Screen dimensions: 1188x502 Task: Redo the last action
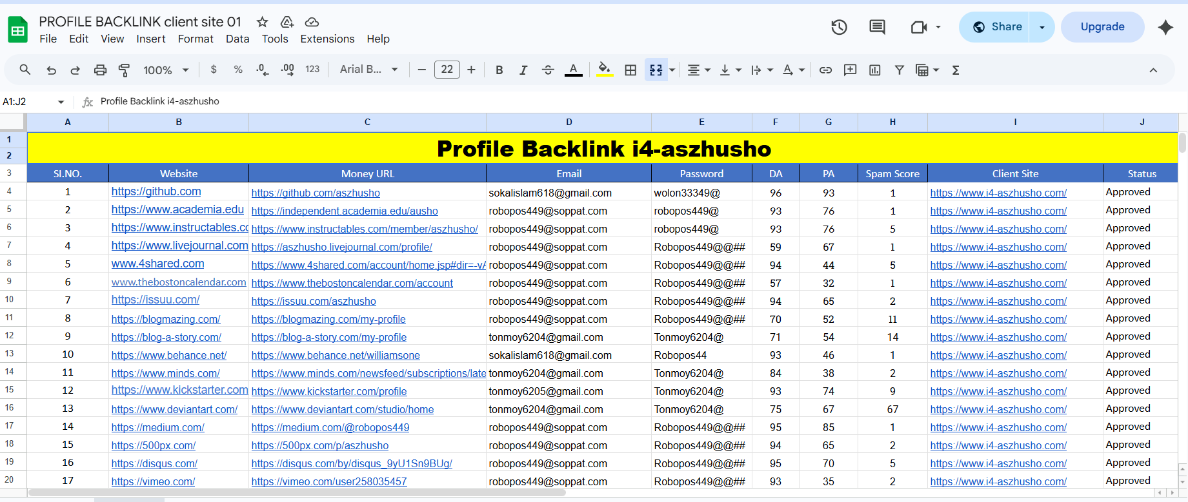[76, 70]
